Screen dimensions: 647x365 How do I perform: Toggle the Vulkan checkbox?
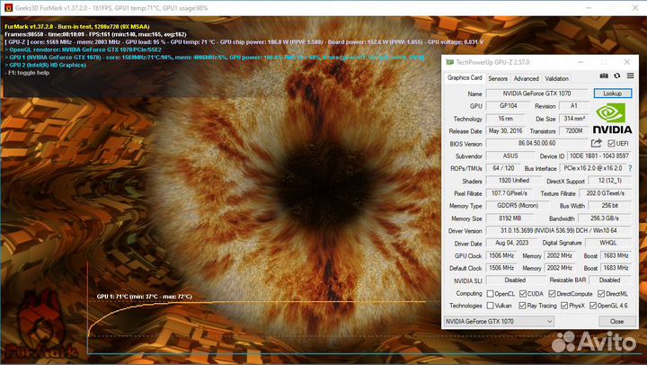pyautogui.click(x=491, y=306)
